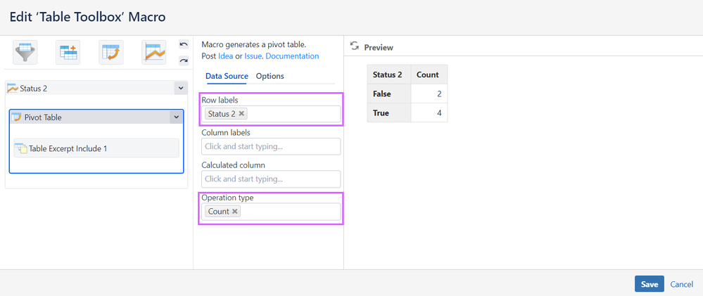Select the Table Excerpt Include 1 item
703x296 pixels.
click(x=96, y=148)
